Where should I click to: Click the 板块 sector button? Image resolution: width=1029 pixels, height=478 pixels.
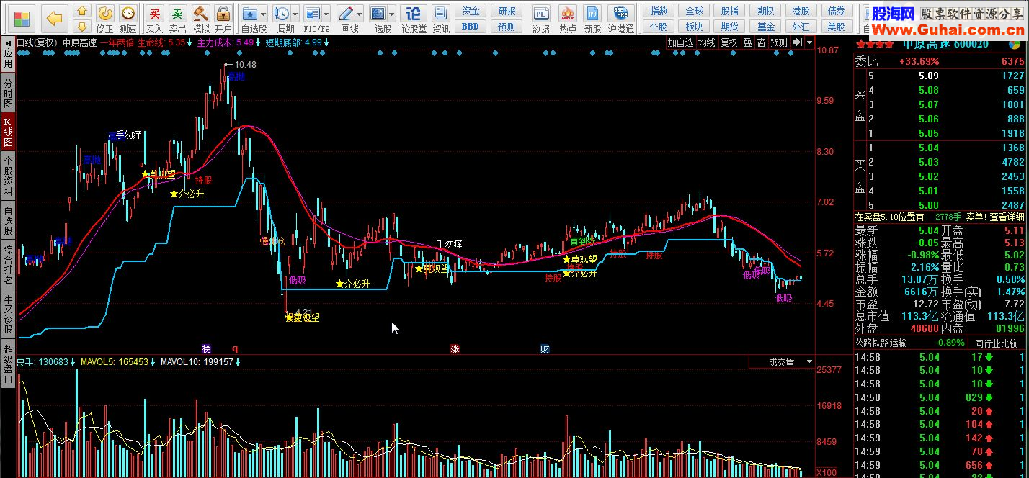pos(694,27)
